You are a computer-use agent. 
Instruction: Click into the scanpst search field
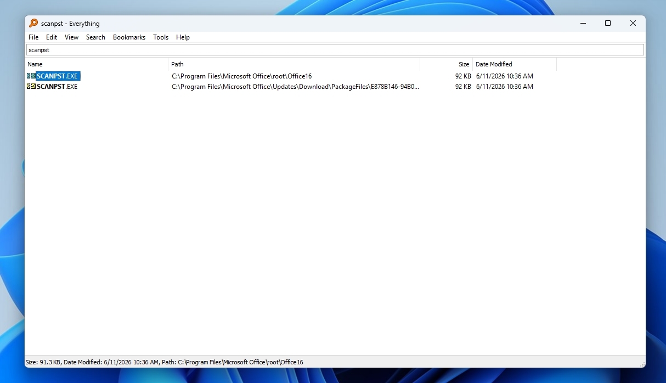pos(335,50)
